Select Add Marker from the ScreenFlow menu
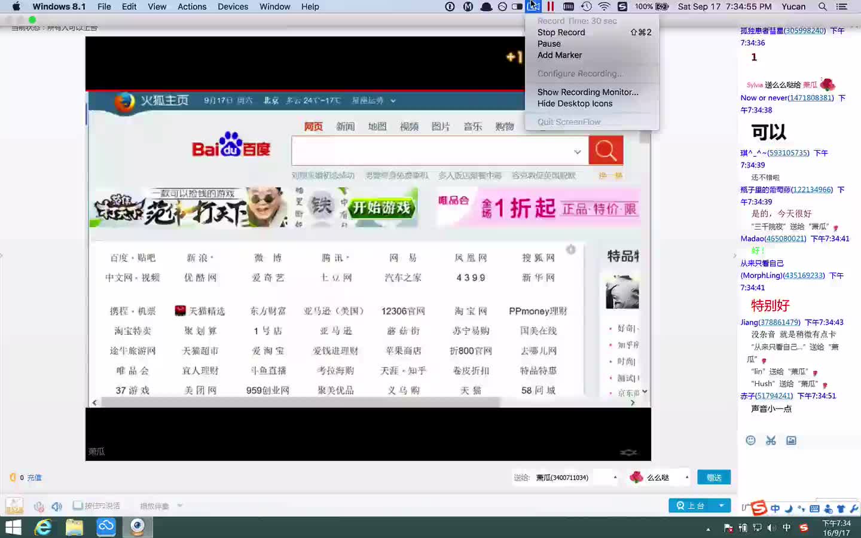This screenshot has height=538, width=861. point(560,55)
